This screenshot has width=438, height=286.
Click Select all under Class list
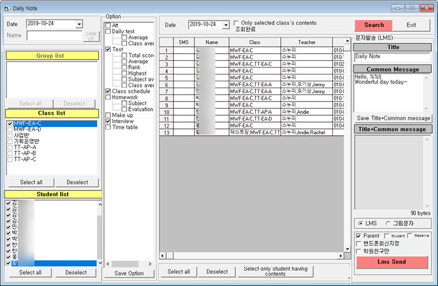(31, 182)
